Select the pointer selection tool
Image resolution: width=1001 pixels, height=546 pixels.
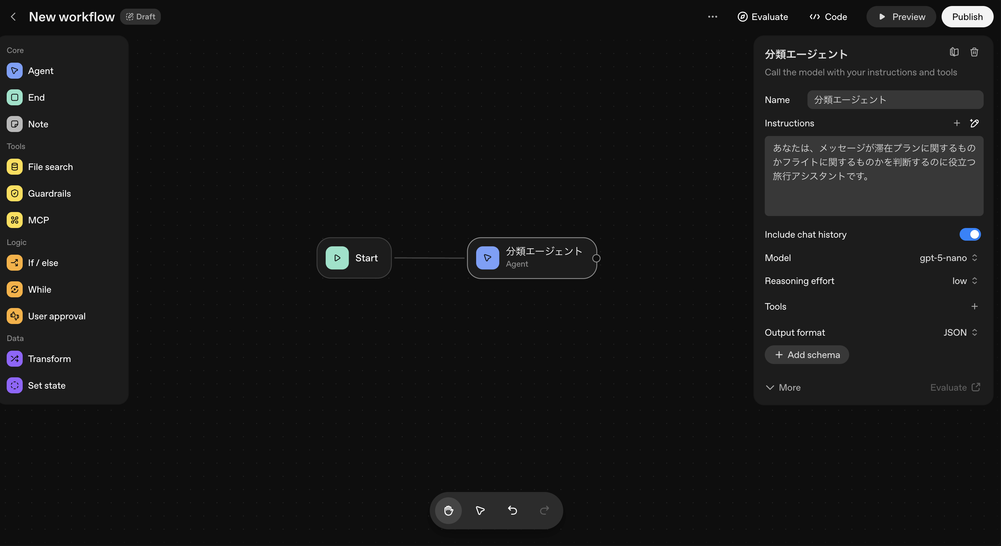pos(480,510)
